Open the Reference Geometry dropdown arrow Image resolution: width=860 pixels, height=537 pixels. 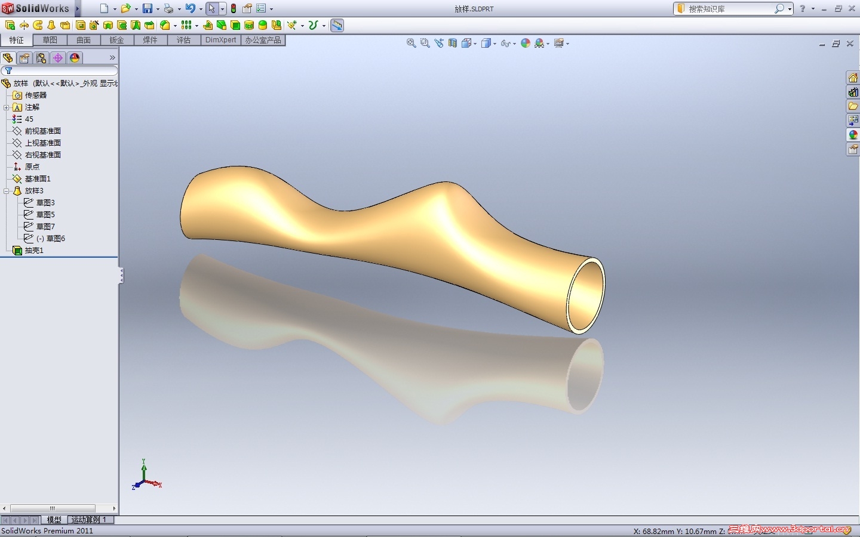[x=302, y=26]
